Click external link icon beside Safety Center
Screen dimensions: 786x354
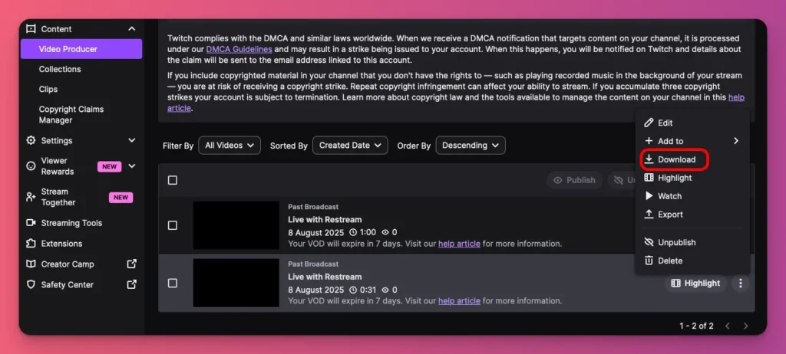(x=131, y=284)
